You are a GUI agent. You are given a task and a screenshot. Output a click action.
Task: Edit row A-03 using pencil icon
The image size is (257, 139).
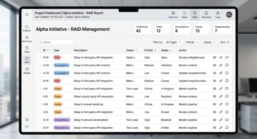(x=221, y=73)
